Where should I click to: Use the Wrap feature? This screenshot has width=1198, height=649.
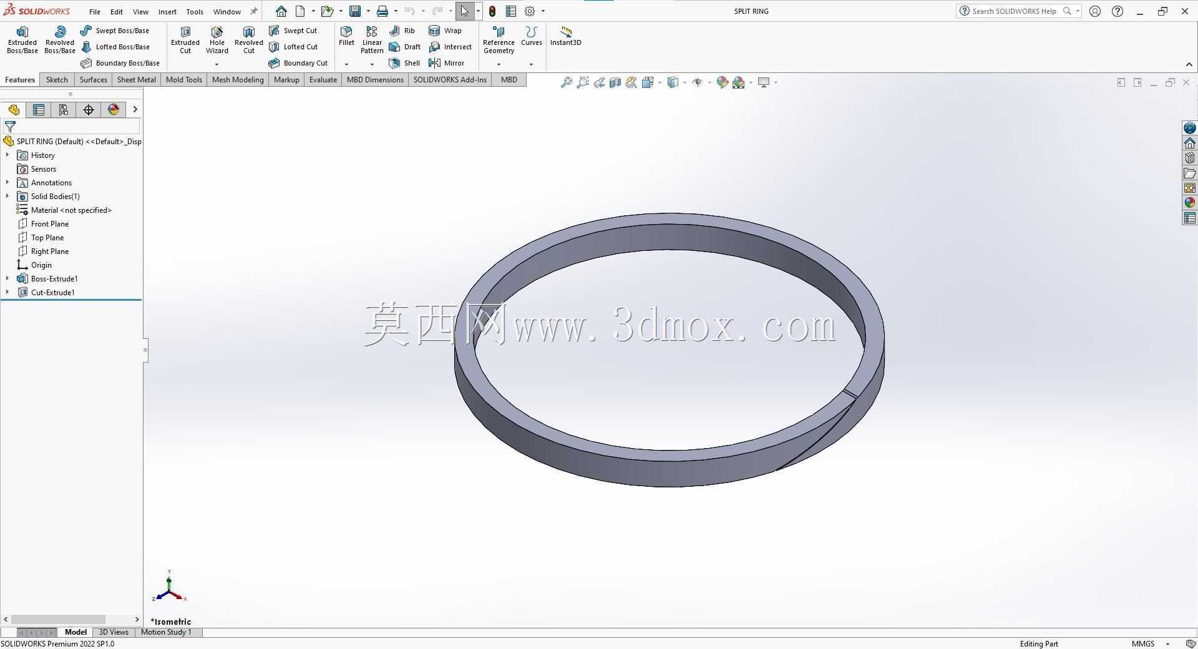(x=446, y=31)
